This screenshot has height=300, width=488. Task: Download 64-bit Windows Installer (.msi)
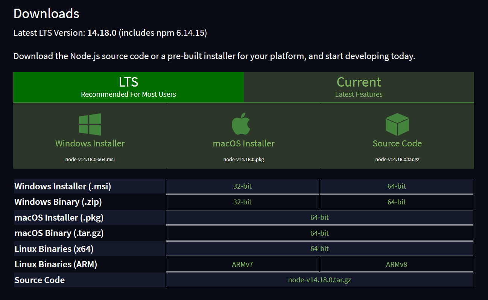tap(397, 186)
